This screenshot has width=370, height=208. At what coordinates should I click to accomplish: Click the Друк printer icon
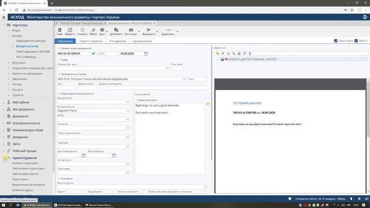[x=102, y=30]
